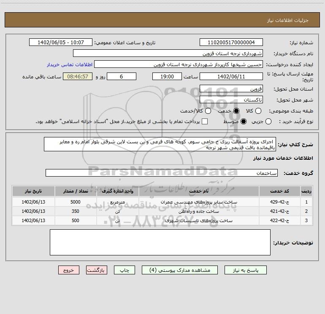Select the کالا radio button
This screenshot has width=325, height=314.
tap(258, 111)
